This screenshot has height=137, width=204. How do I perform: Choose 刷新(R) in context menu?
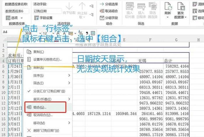coord(48,68)
